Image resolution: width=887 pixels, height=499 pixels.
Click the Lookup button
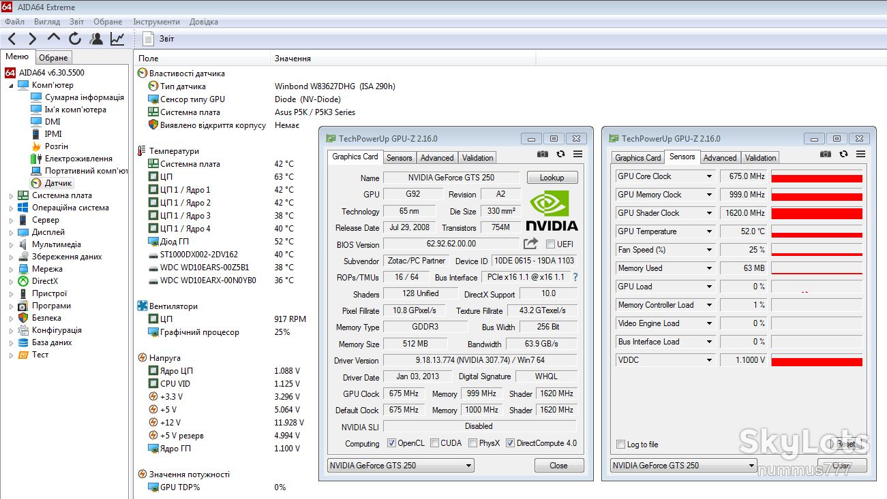coord(552,178)
